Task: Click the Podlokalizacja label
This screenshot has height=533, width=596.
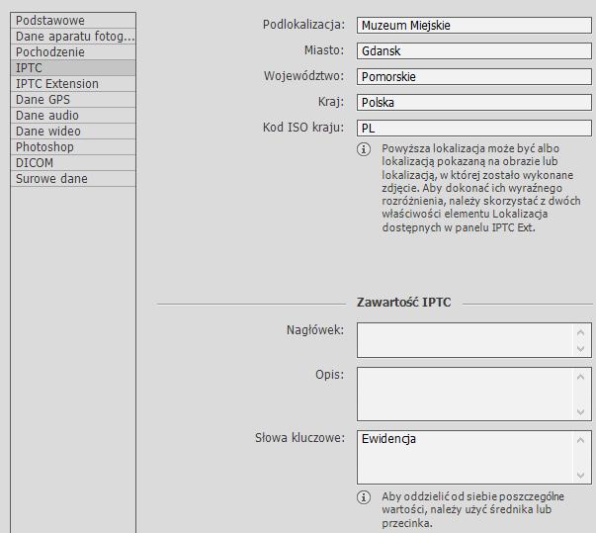Action: pyautogui.click(x=303, y=25)
